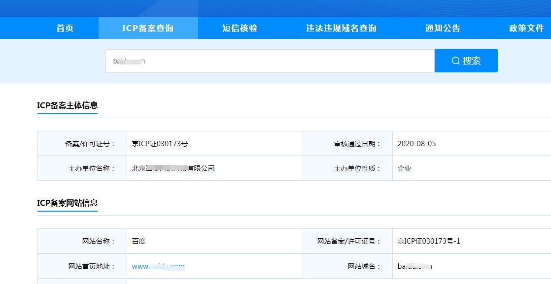Switch to the 首页 tab
Screen dimensions: 551x284
point(66,28)
